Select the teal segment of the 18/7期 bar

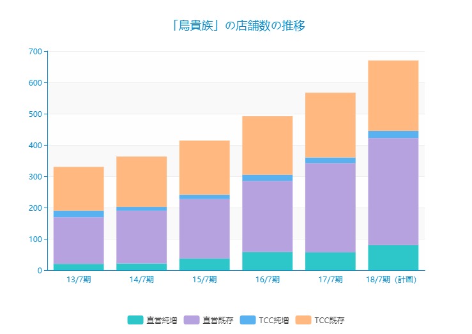pos(393,258)
